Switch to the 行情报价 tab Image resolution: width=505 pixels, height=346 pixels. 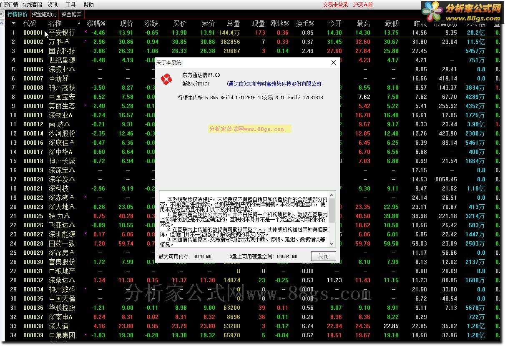18,14
